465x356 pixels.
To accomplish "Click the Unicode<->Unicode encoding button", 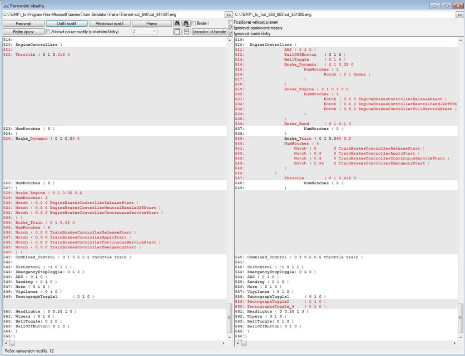I will (209, 32).
